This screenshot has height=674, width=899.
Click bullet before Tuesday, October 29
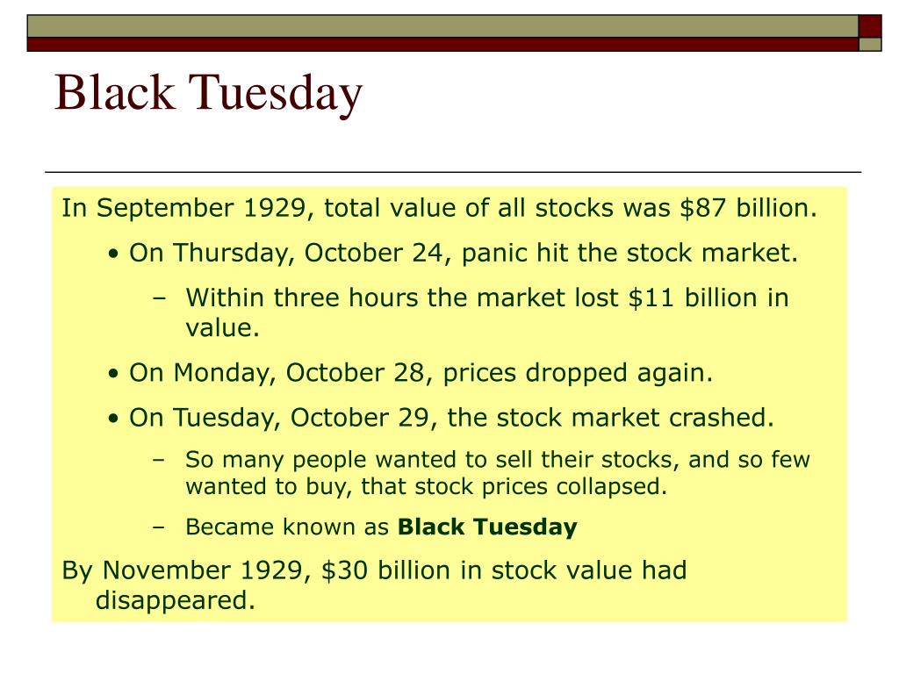click(x=113, y=419)
